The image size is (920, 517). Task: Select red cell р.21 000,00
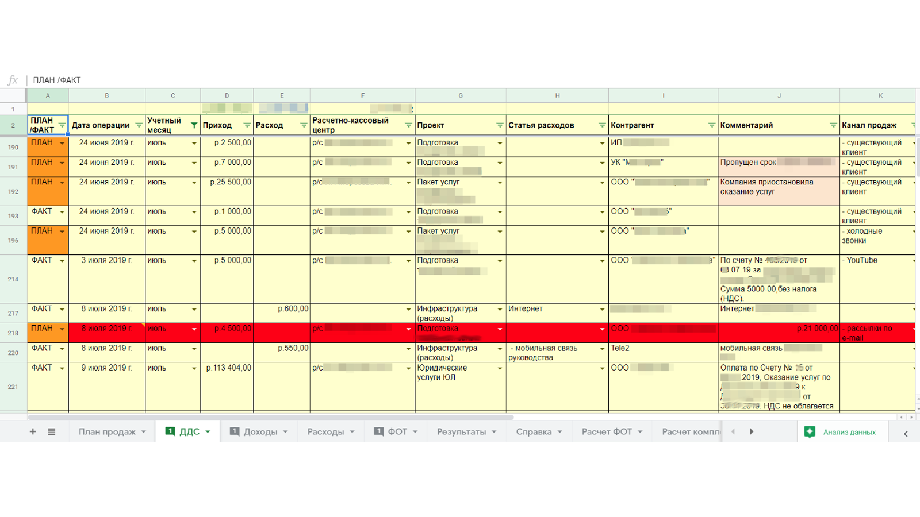(779, 333)
